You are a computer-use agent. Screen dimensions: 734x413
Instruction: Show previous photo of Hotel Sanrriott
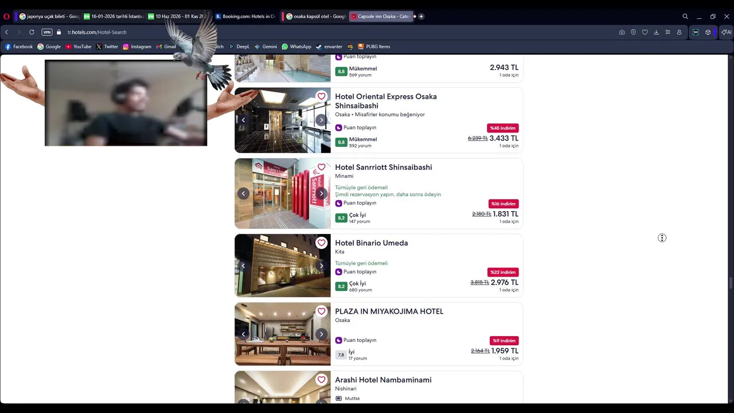coord(243,193)
